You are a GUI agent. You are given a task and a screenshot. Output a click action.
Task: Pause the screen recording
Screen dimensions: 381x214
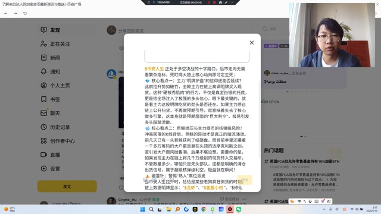pos(208,2)
